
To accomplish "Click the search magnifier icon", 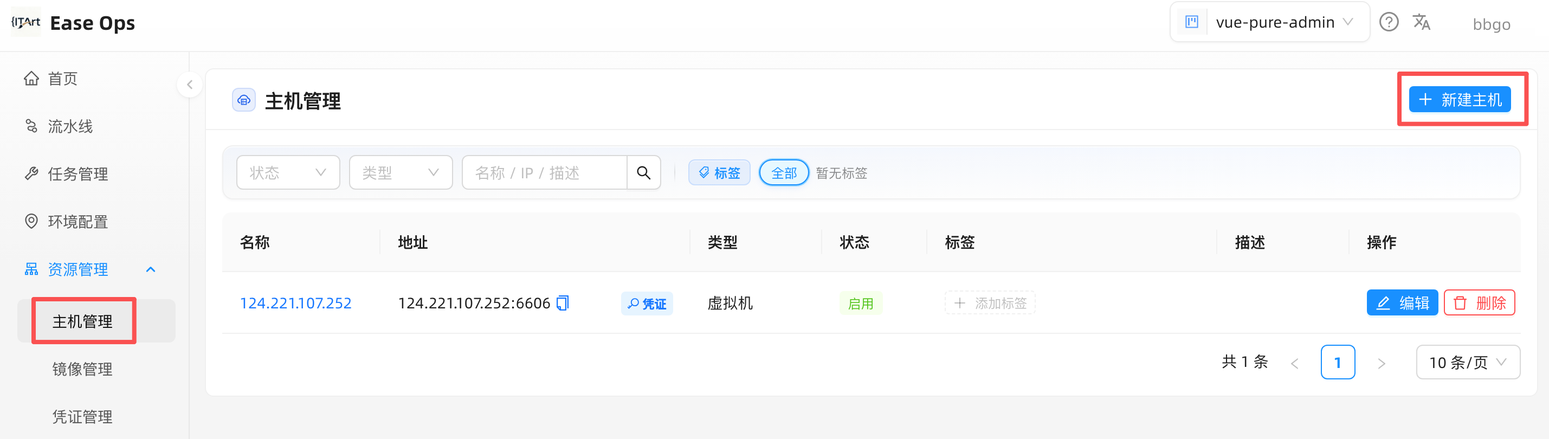I will [x=643, y=172].
